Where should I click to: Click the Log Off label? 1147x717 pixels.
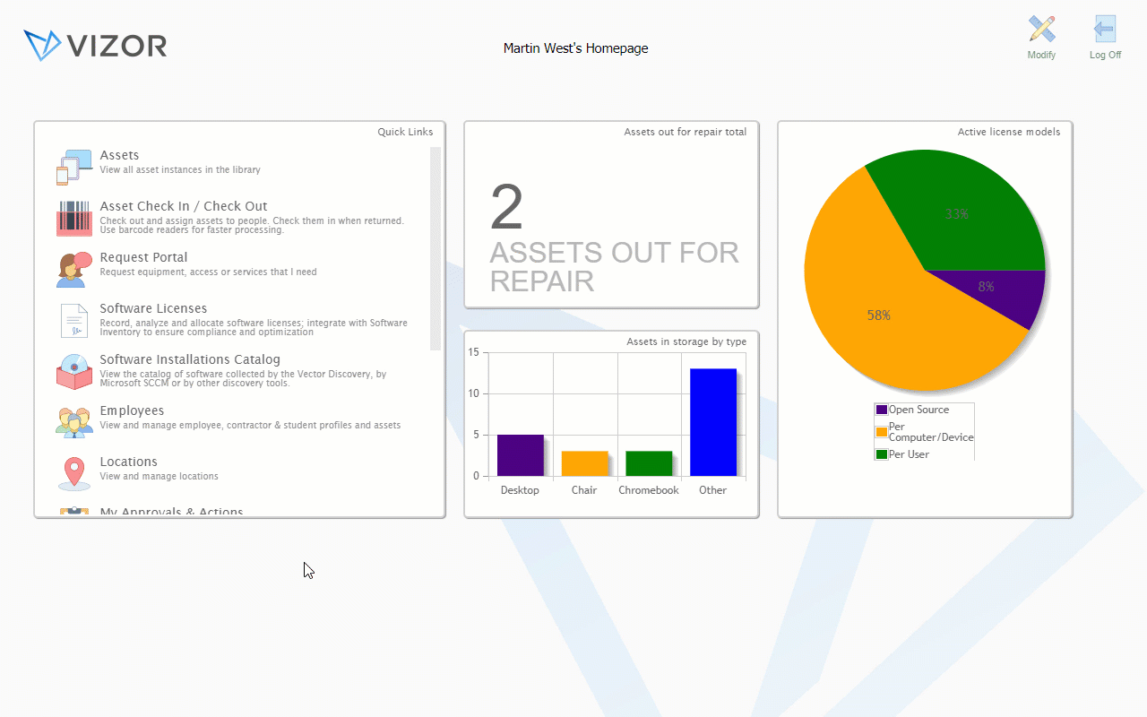tap(1105, 55)
